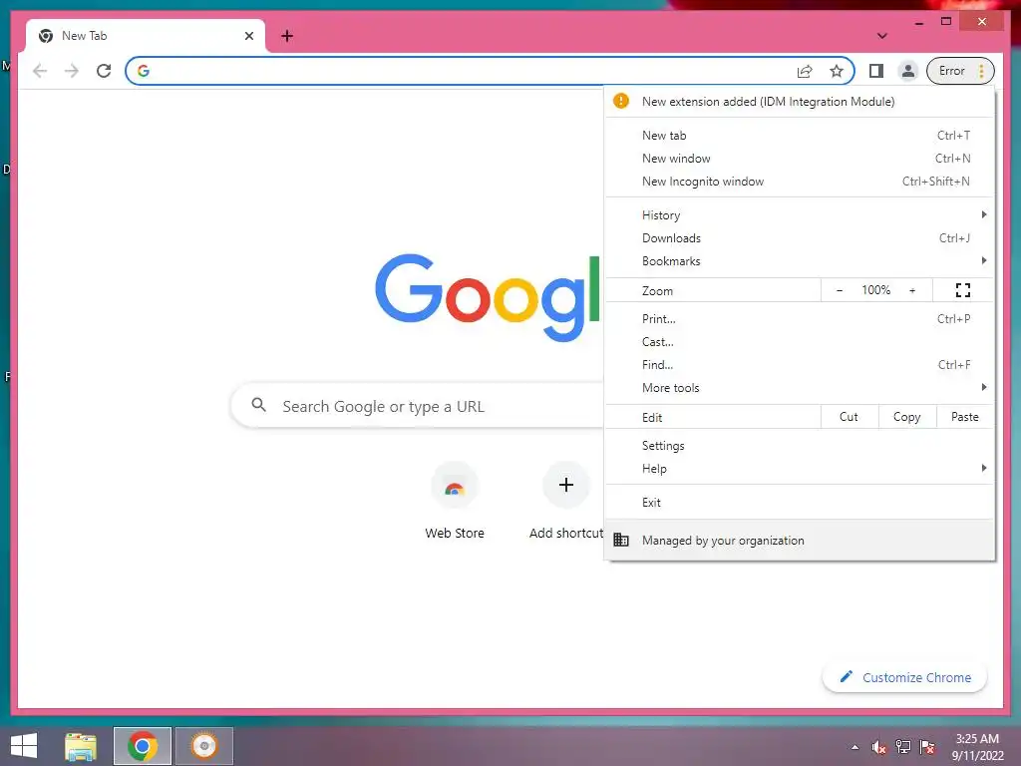
Task: Click the magnifier icon in search box
Action: [258, 405]
